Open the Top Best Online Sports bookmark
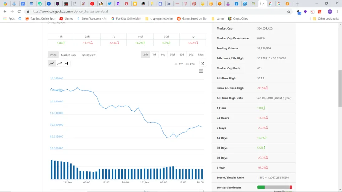The width and height of the screenshot is (342, 192). [x=40, y=19]
